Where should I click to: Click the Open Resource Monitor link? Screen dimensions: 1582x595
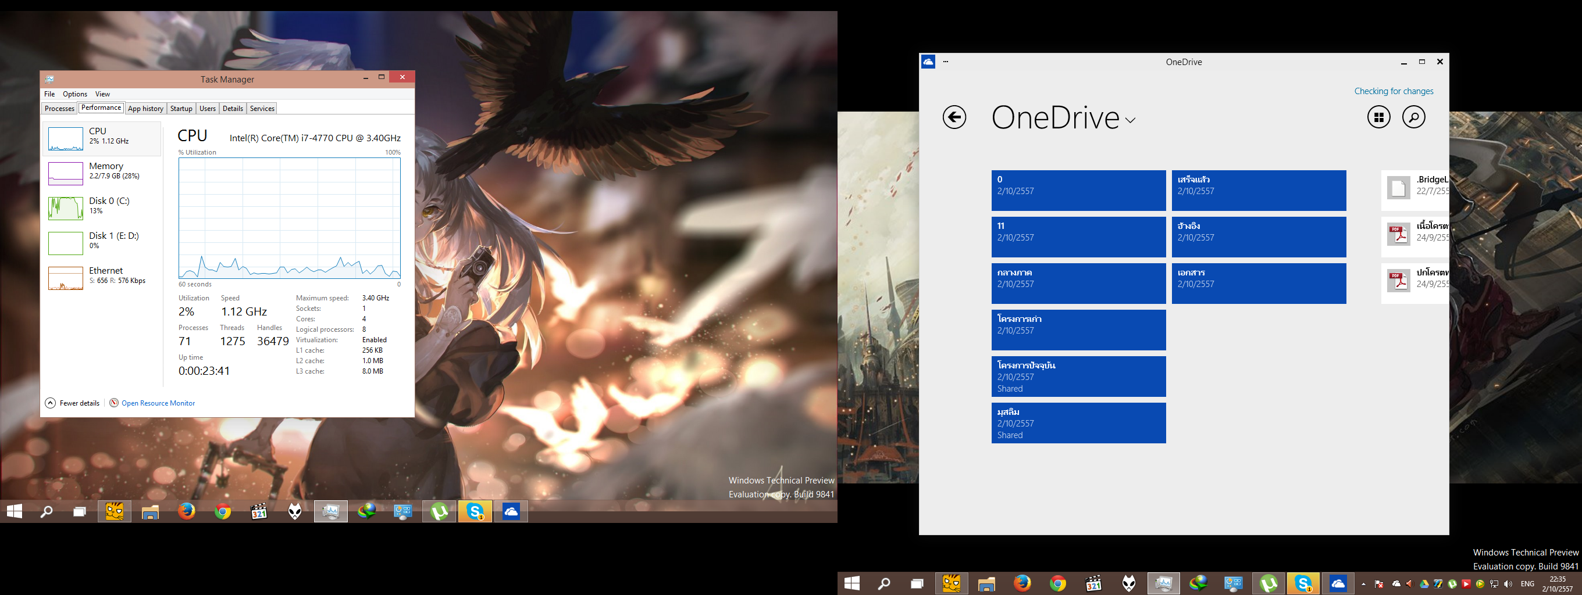pos(158,403)
